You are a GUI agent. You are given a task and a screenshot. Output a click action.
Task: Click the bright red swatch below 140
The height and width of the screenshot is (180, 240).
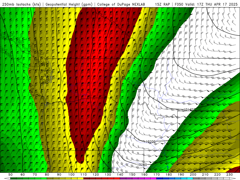[x=117, y=178]
